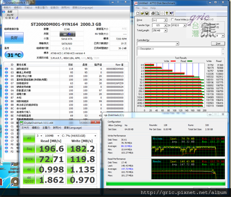Click the Seq read result 196.6
Viewport: 231px width, 197px height.
51,149
